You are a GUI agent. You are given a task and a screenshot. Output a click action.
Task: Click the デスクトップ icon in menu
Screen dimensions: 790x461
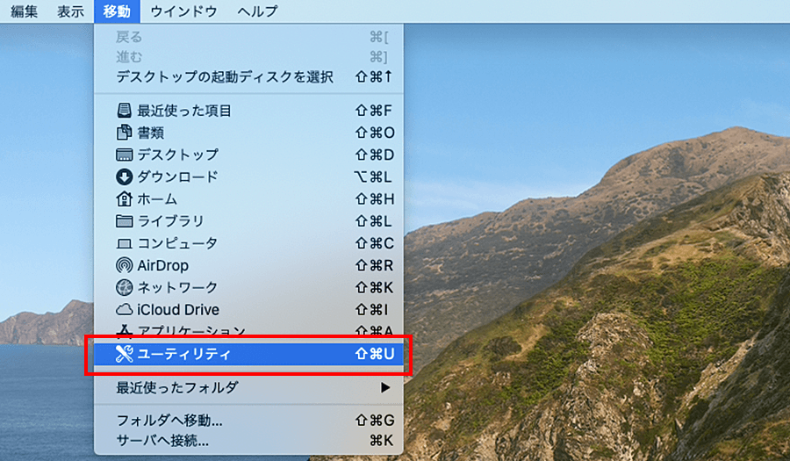(x=124, y=155)
